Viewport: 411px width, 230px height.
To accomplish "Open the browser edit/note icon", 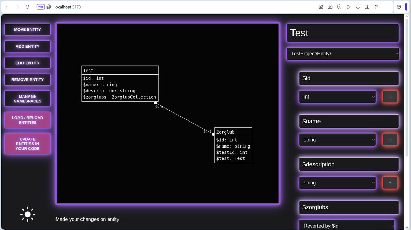I will [x=321, y=7].
